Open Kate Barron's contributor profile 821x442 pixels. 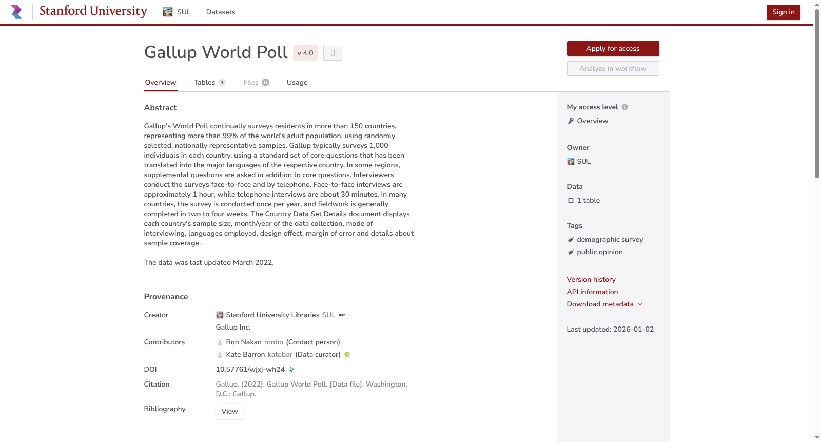(245, 355)
